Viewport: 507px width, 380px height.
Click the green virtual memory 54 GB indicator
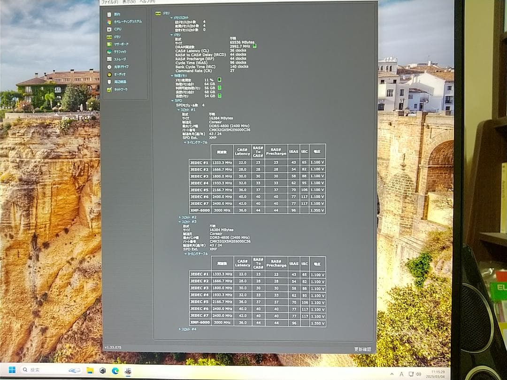tap(219, 96)
